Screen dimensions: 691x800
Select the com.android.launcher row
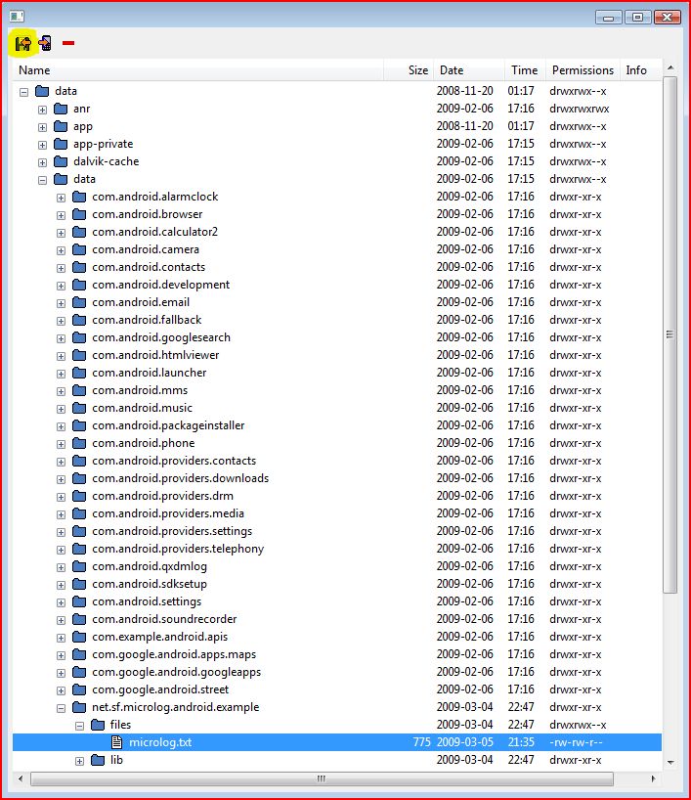(337, 373)
